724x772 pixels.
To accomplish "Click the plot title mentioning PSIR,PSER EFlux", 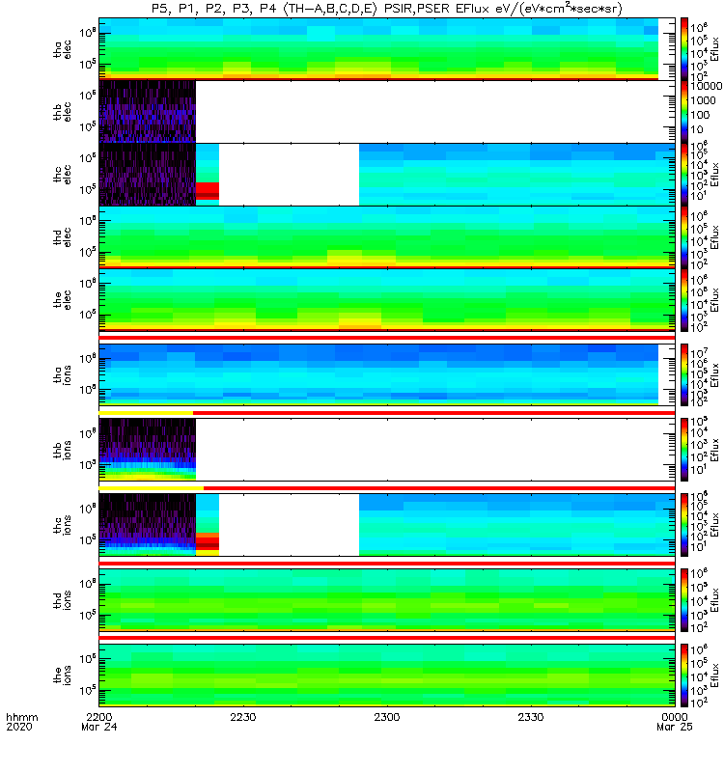I will coord(387,9).
